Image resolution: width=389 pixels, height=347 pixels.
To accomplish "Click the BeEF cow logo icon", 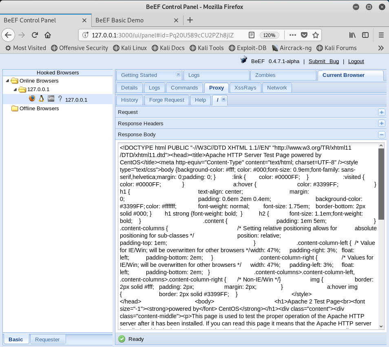I will tap(243, 60).
